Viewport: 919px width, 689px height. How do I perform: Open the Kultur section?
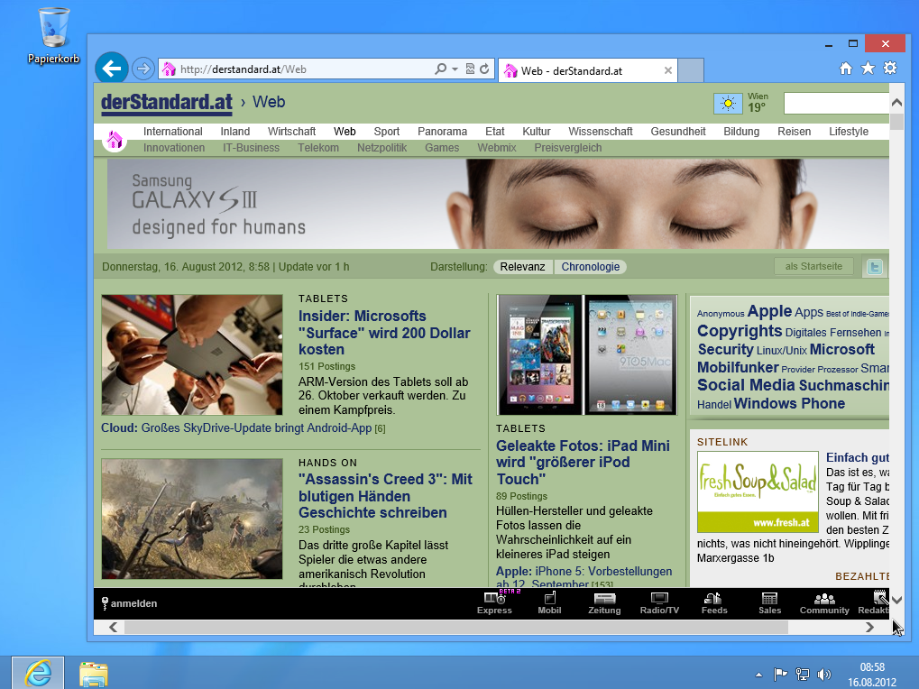(537, 132)
